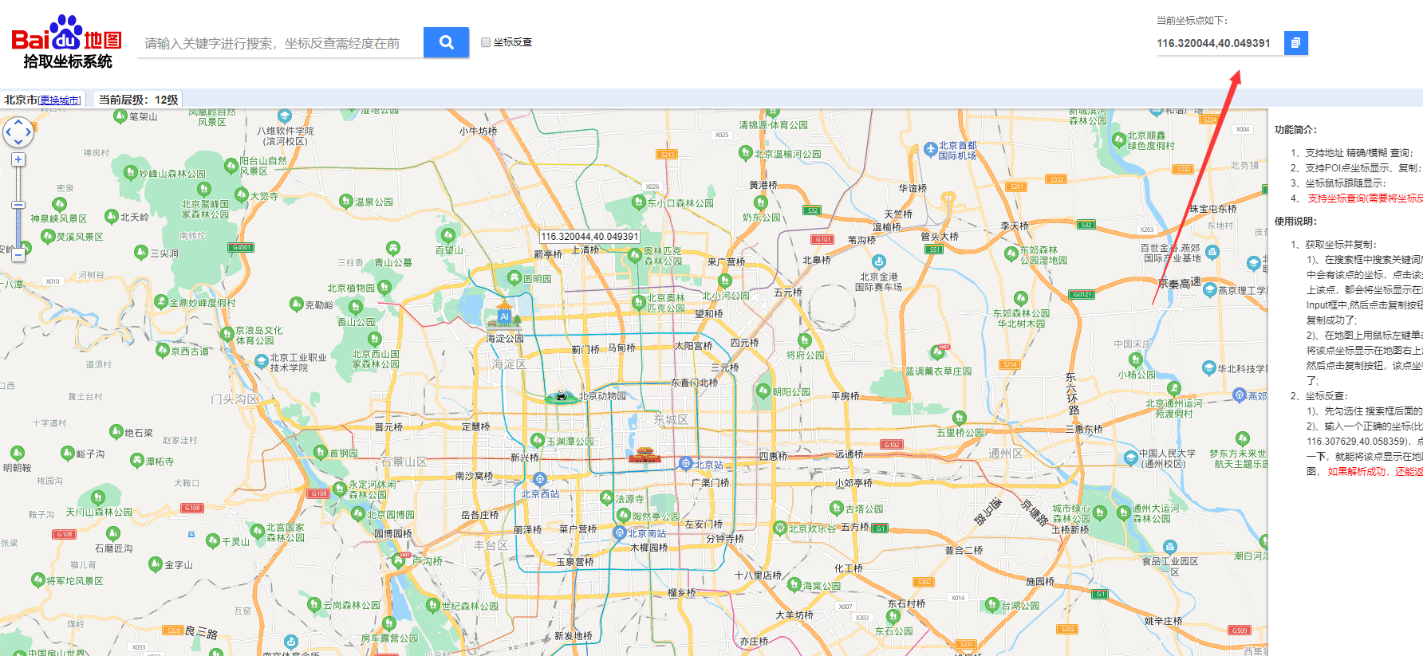
Task: Click the 北京工业职业技术学院 school icon
Action: click(261, 361)
